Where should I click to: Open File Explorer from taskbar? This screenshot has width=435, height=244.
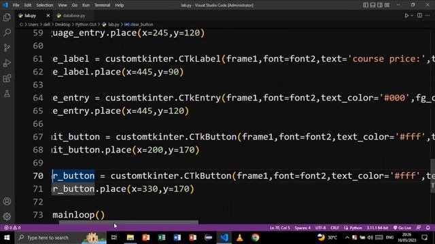130,238
